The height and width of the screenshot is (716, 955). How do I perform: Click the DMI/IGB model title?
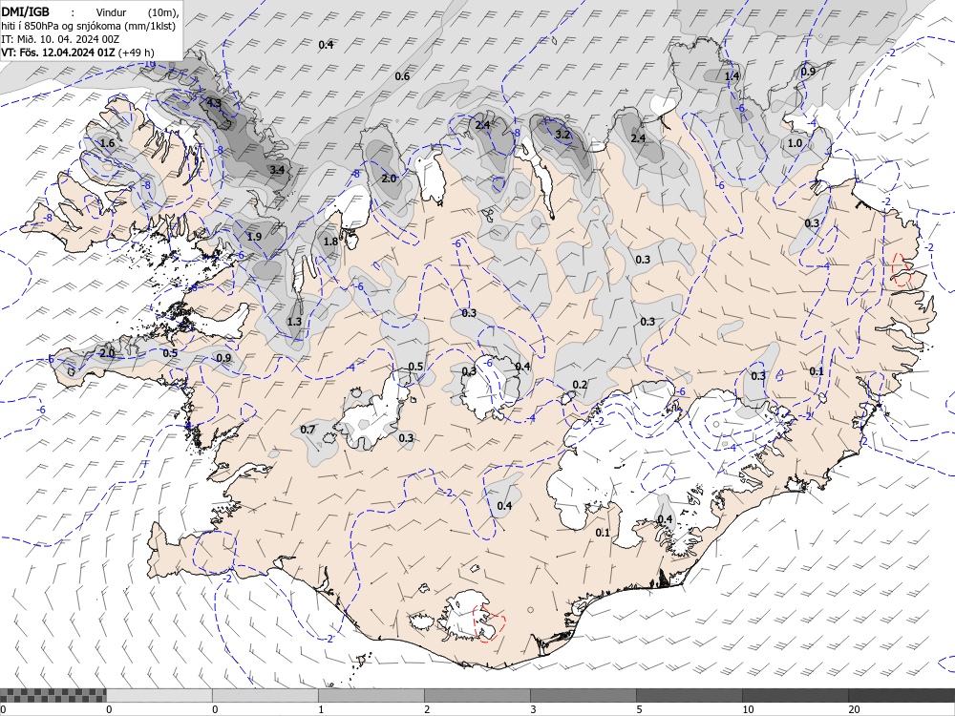[25, 11]
